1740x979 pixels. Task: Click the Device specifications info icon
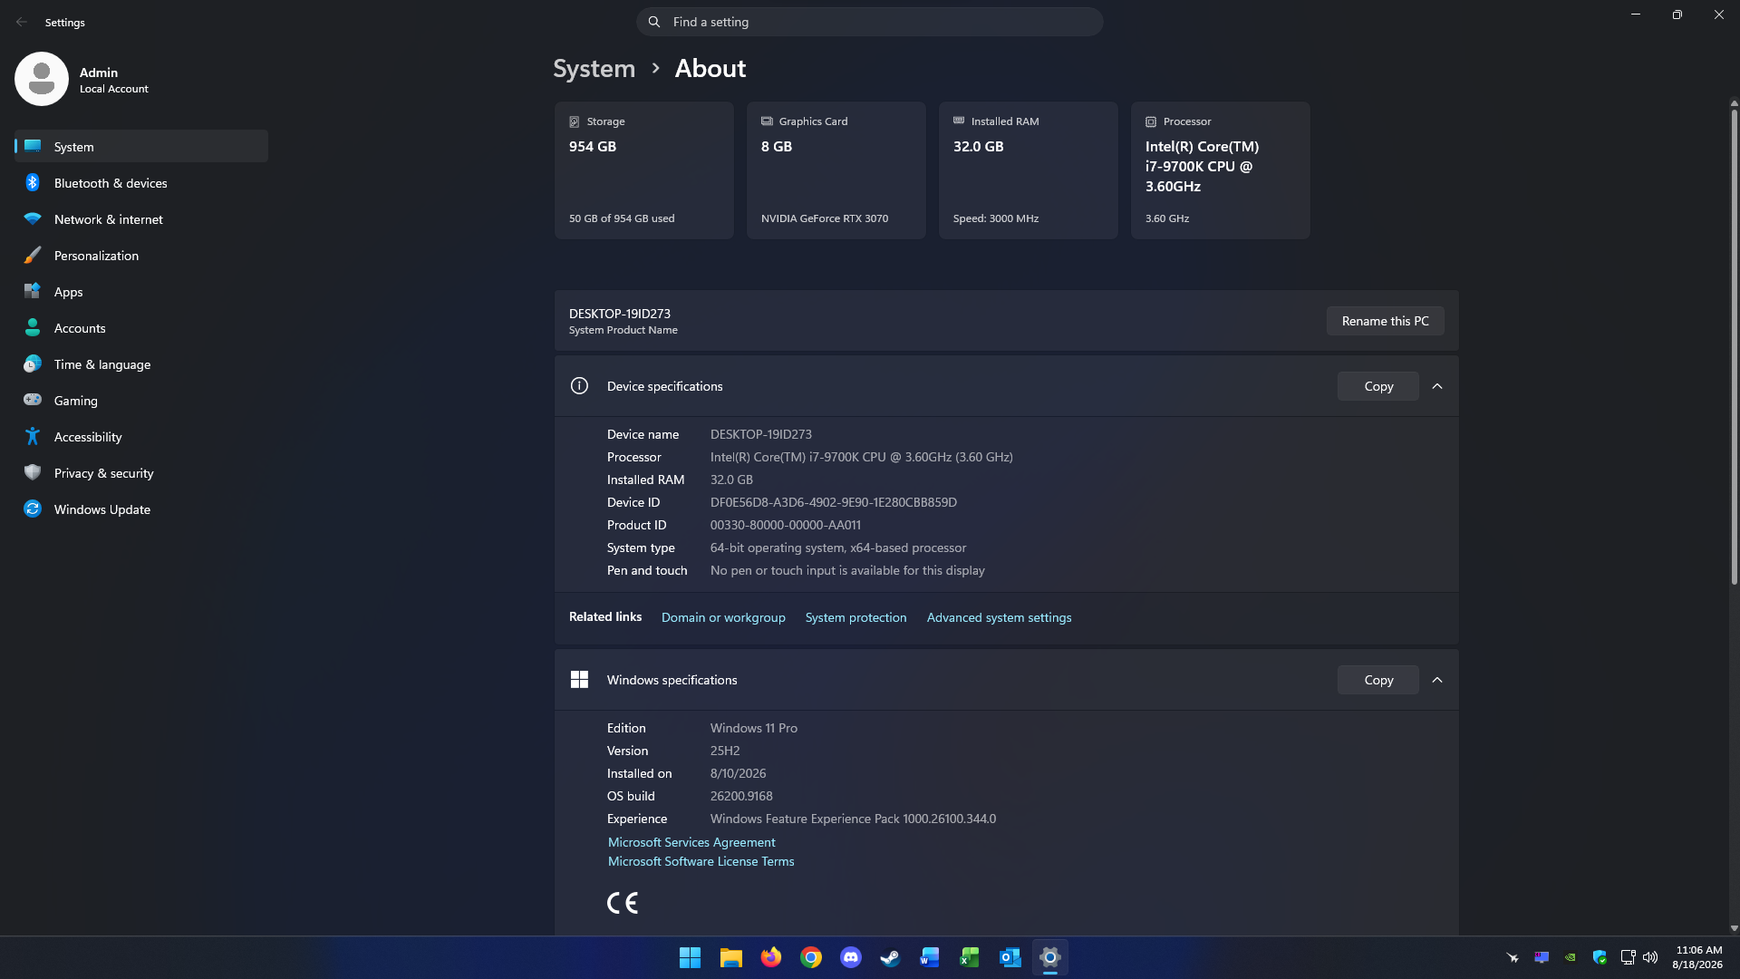[579, 386]
